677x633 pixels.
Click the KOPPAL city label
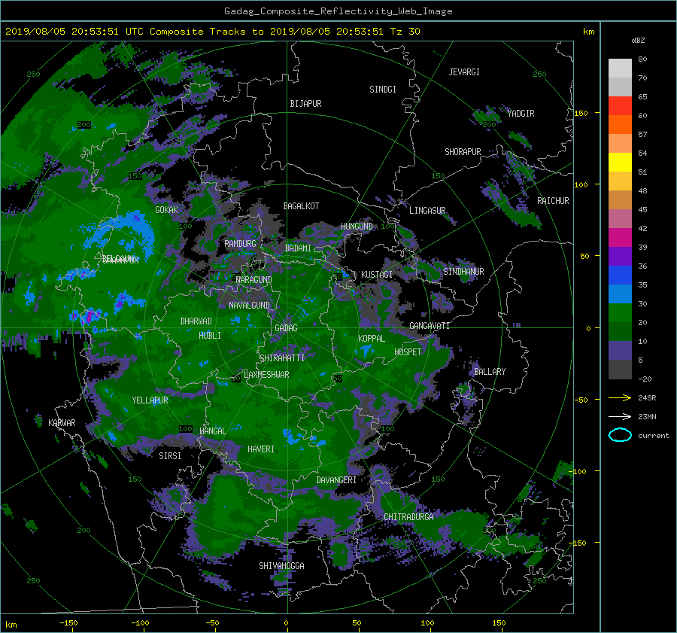[372, 338]
